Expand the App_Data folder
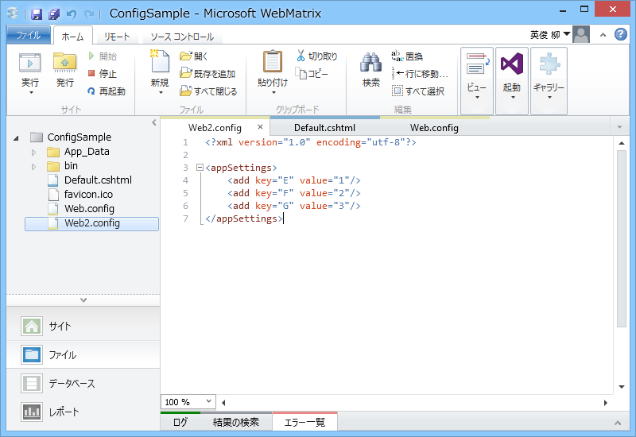 point(33,153)
